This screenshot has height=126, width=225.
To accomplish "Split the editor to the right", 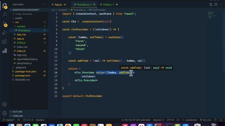I will 216,5.
